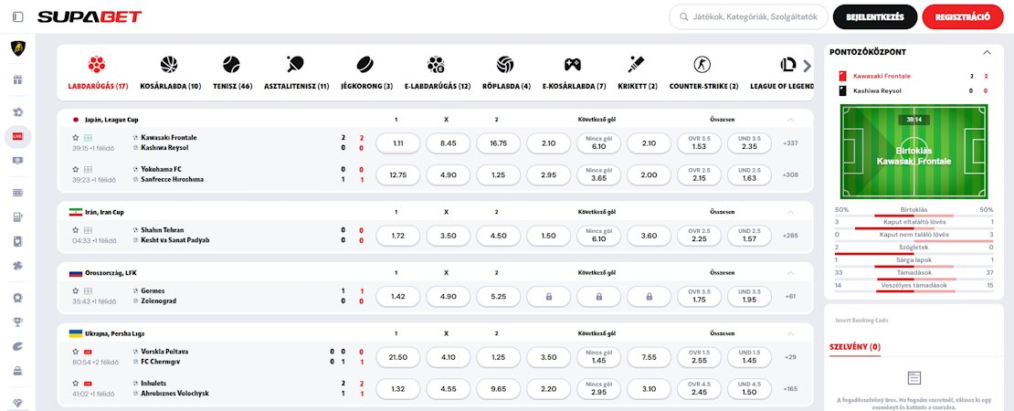Show more sports with the carousel right arrow

click(807, 65)
